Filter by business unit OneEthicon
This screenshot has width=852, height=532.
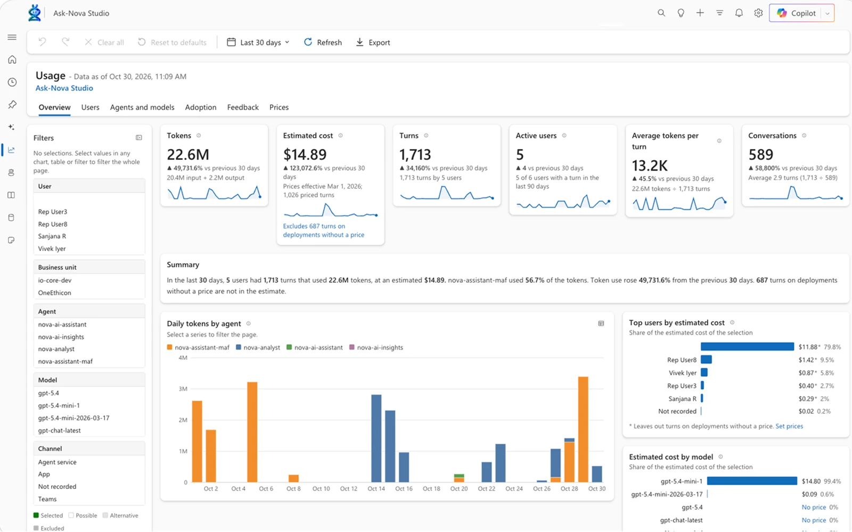[x=89, y=293]
